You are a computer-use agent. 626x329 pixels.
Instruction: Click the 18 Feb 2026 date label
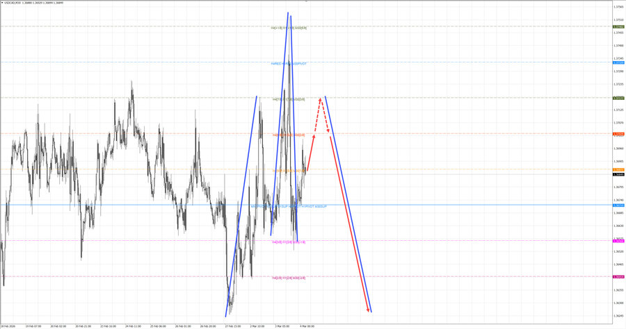coord(8,326)
